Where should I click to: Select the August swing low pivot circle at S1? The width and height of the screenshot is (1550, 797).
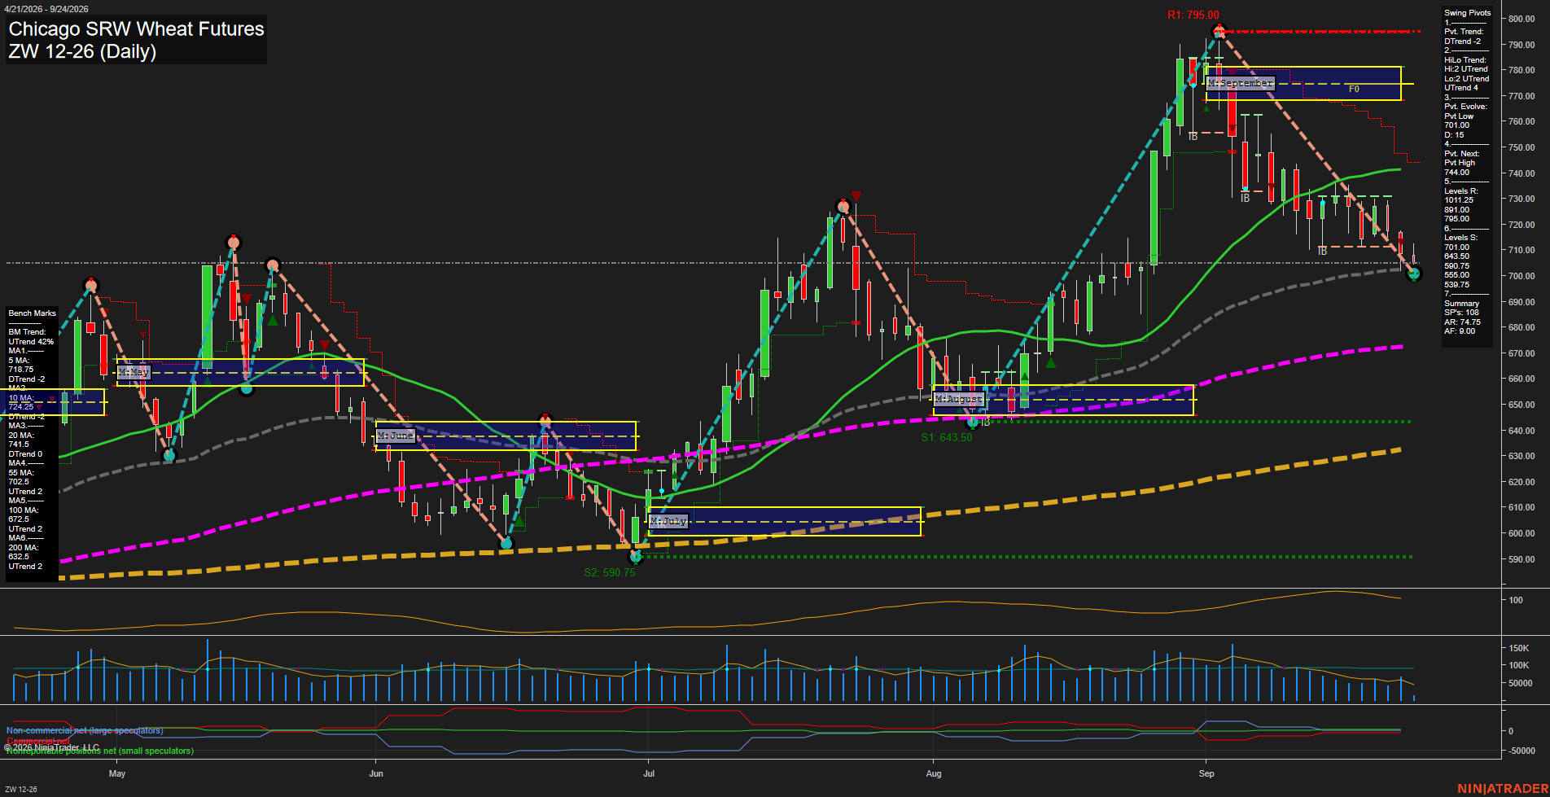pyautogui.click(x=972, y=422)
